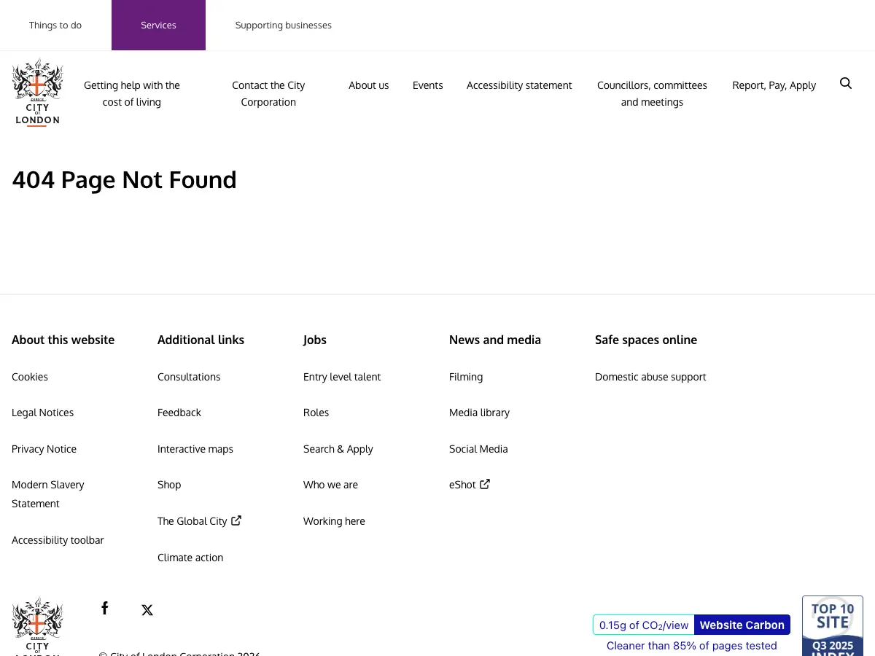Screen dimensions: 875x656
Task: Click the City of London header logo
Action: tap(37, 93)
